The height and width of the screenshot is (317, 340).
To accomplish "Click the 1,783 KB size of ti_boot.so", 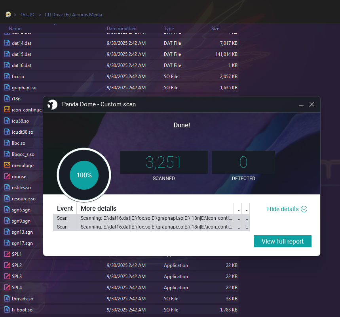I will click(x=228, y=310).
